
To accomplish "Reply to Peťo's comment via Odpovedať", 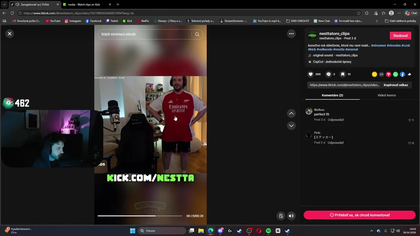I will (x=336, y=143).
